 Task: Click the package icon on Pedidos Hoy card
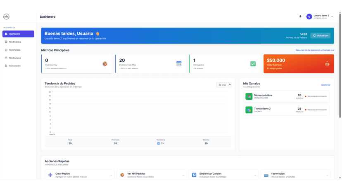pos(105,64)
